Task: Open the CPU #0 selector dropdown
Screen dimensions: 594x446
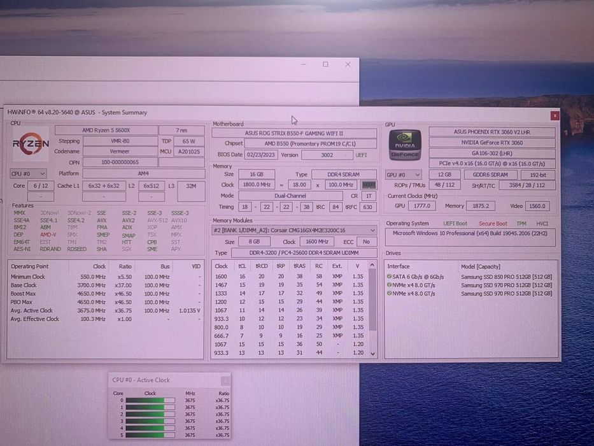Action: pyautogui.click(x=29, y=174)
